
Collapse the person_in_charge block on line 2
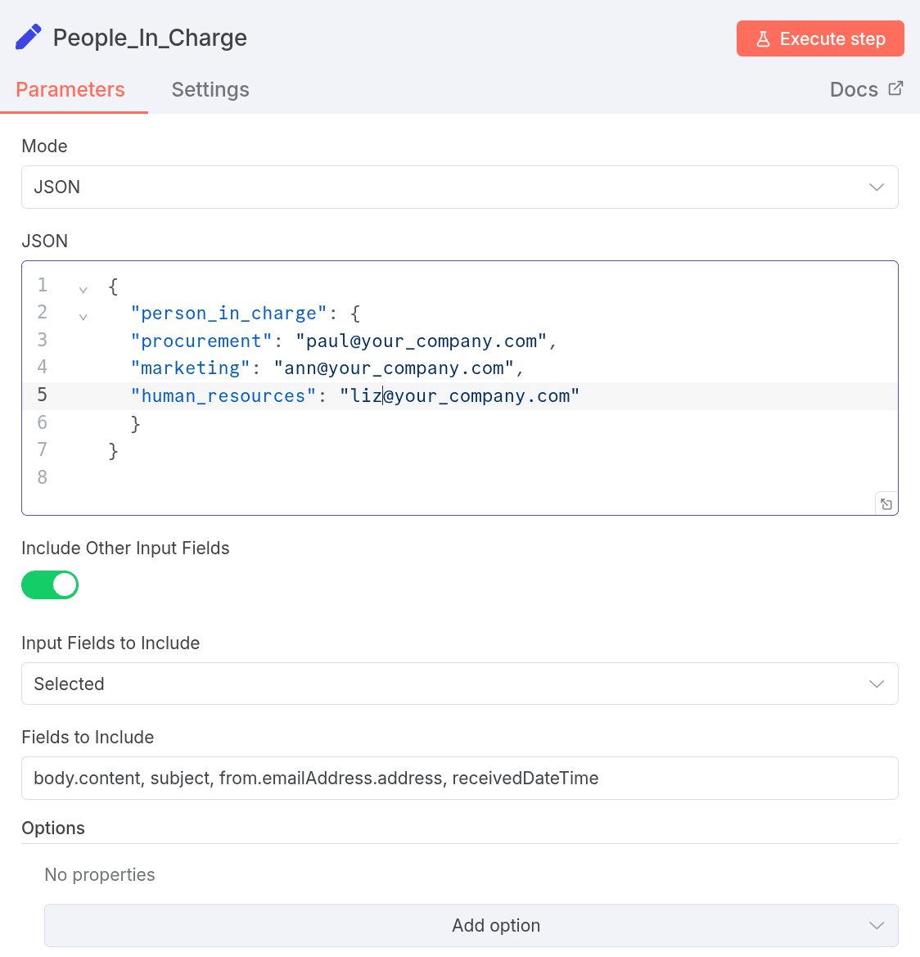click(83, 316)
